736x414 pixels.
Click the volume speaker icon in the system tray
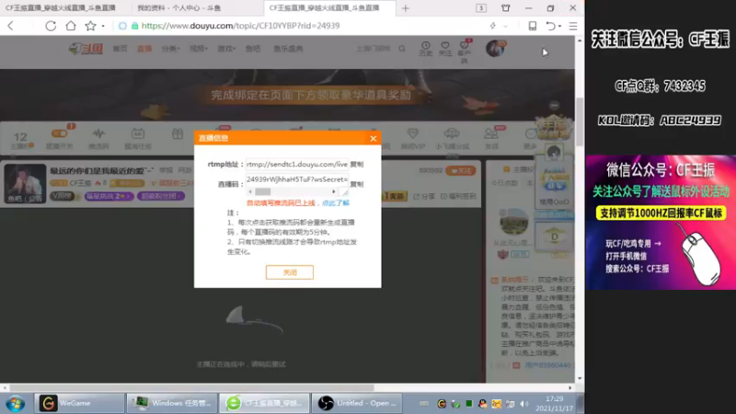(x=524, y=404)
